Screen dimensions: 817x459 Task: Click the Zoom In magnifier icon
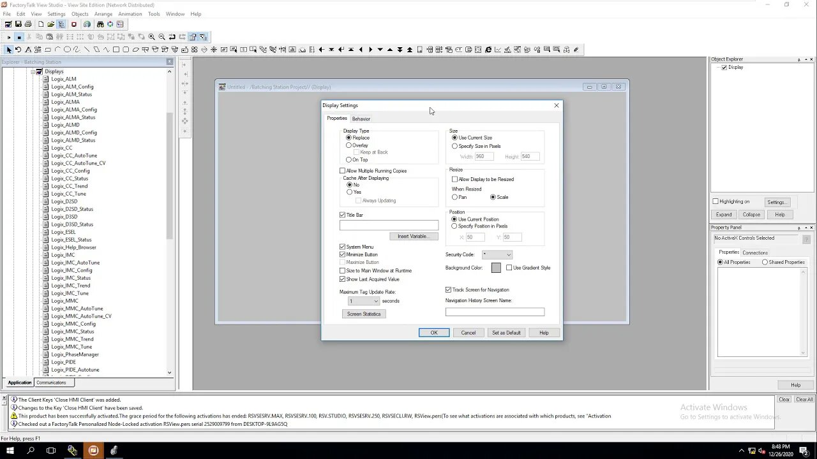click(151, 37)
